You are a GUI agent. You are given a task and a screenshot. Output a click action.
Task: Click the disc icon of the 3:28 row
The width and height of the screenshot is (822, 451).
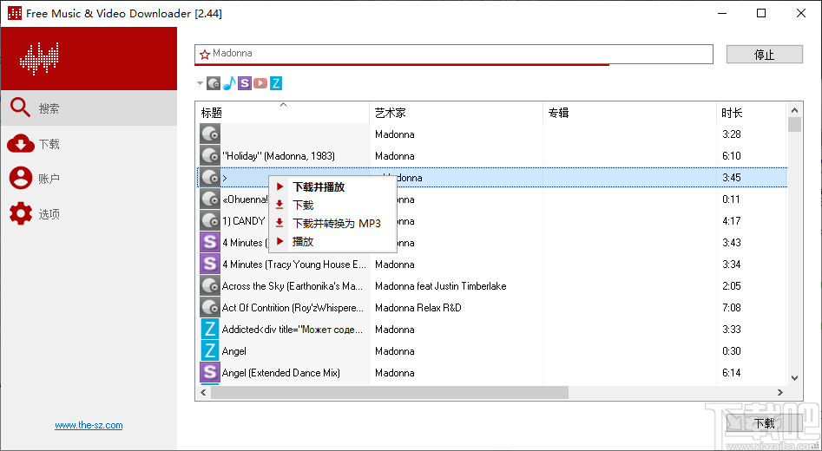[210, 134]
